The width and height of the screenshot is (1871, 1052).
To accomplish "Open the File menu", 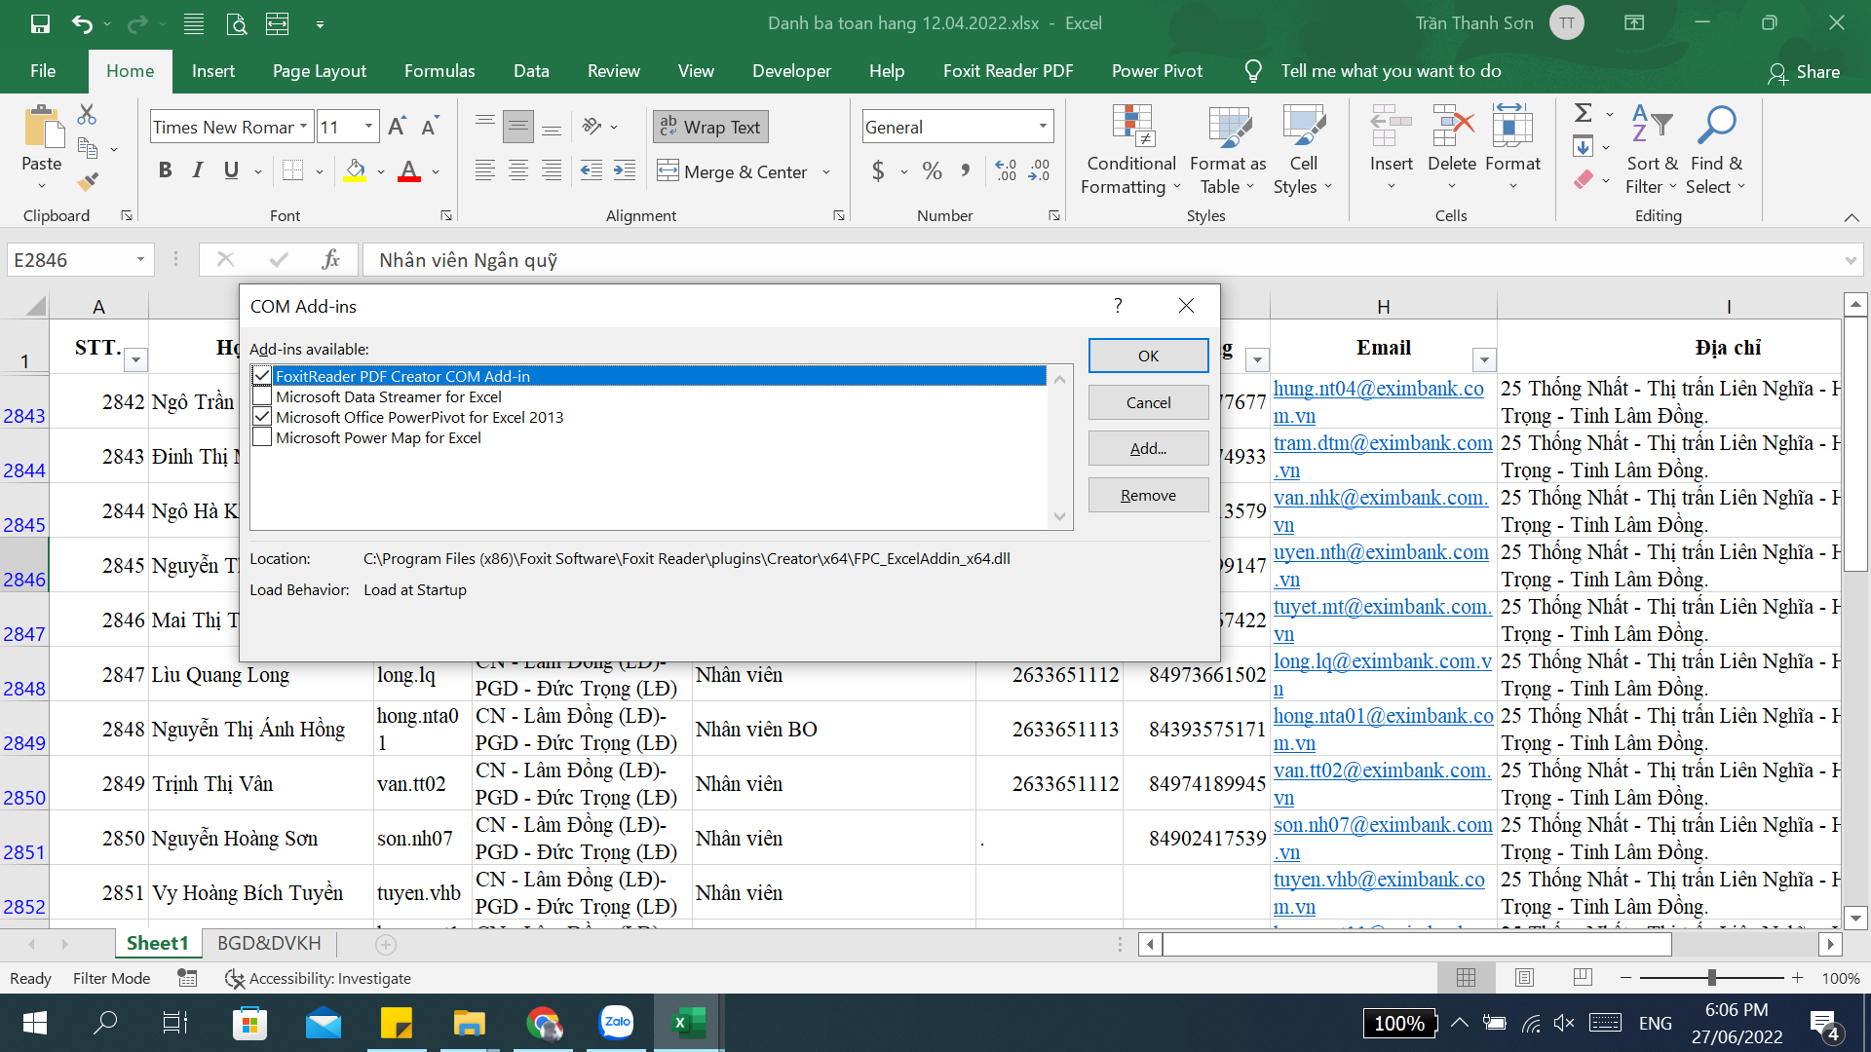I will point(43,71).
